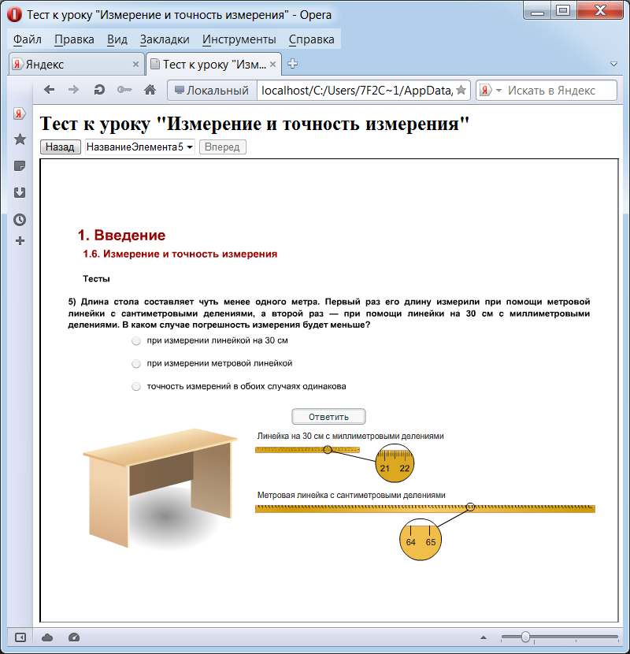Image resolution: width=630 pixels, height=654 pixels.
Task: Open Opera Turbo speedometer icon
Action: tap(74, 637)
